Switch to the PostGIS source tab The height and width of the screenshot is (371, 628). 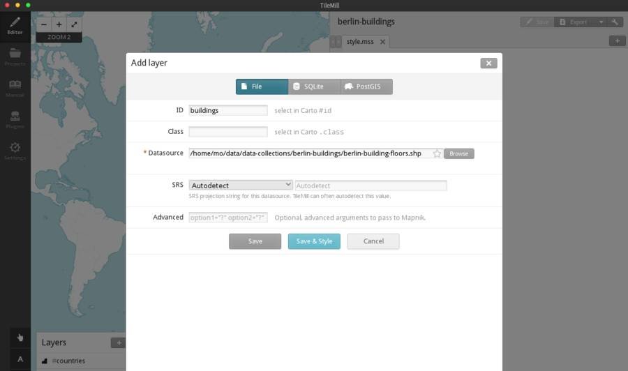(x=366, y=86)
